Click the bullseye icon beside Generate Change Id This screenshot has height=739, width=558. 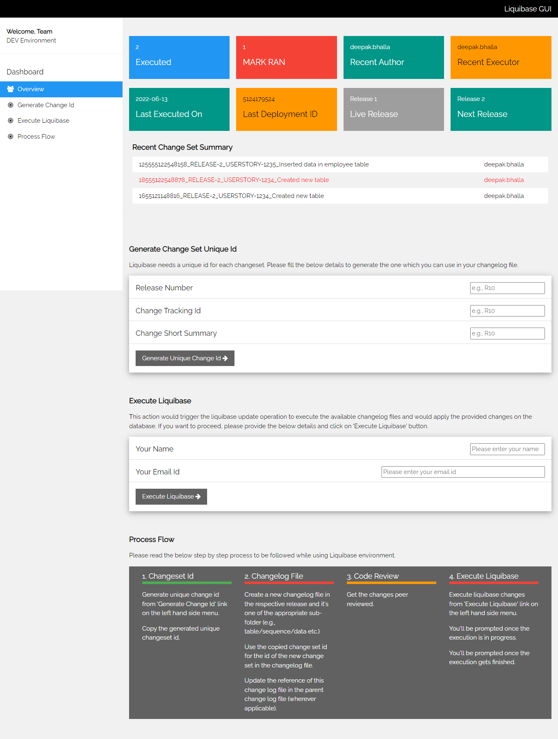click(x=11, y=105)
